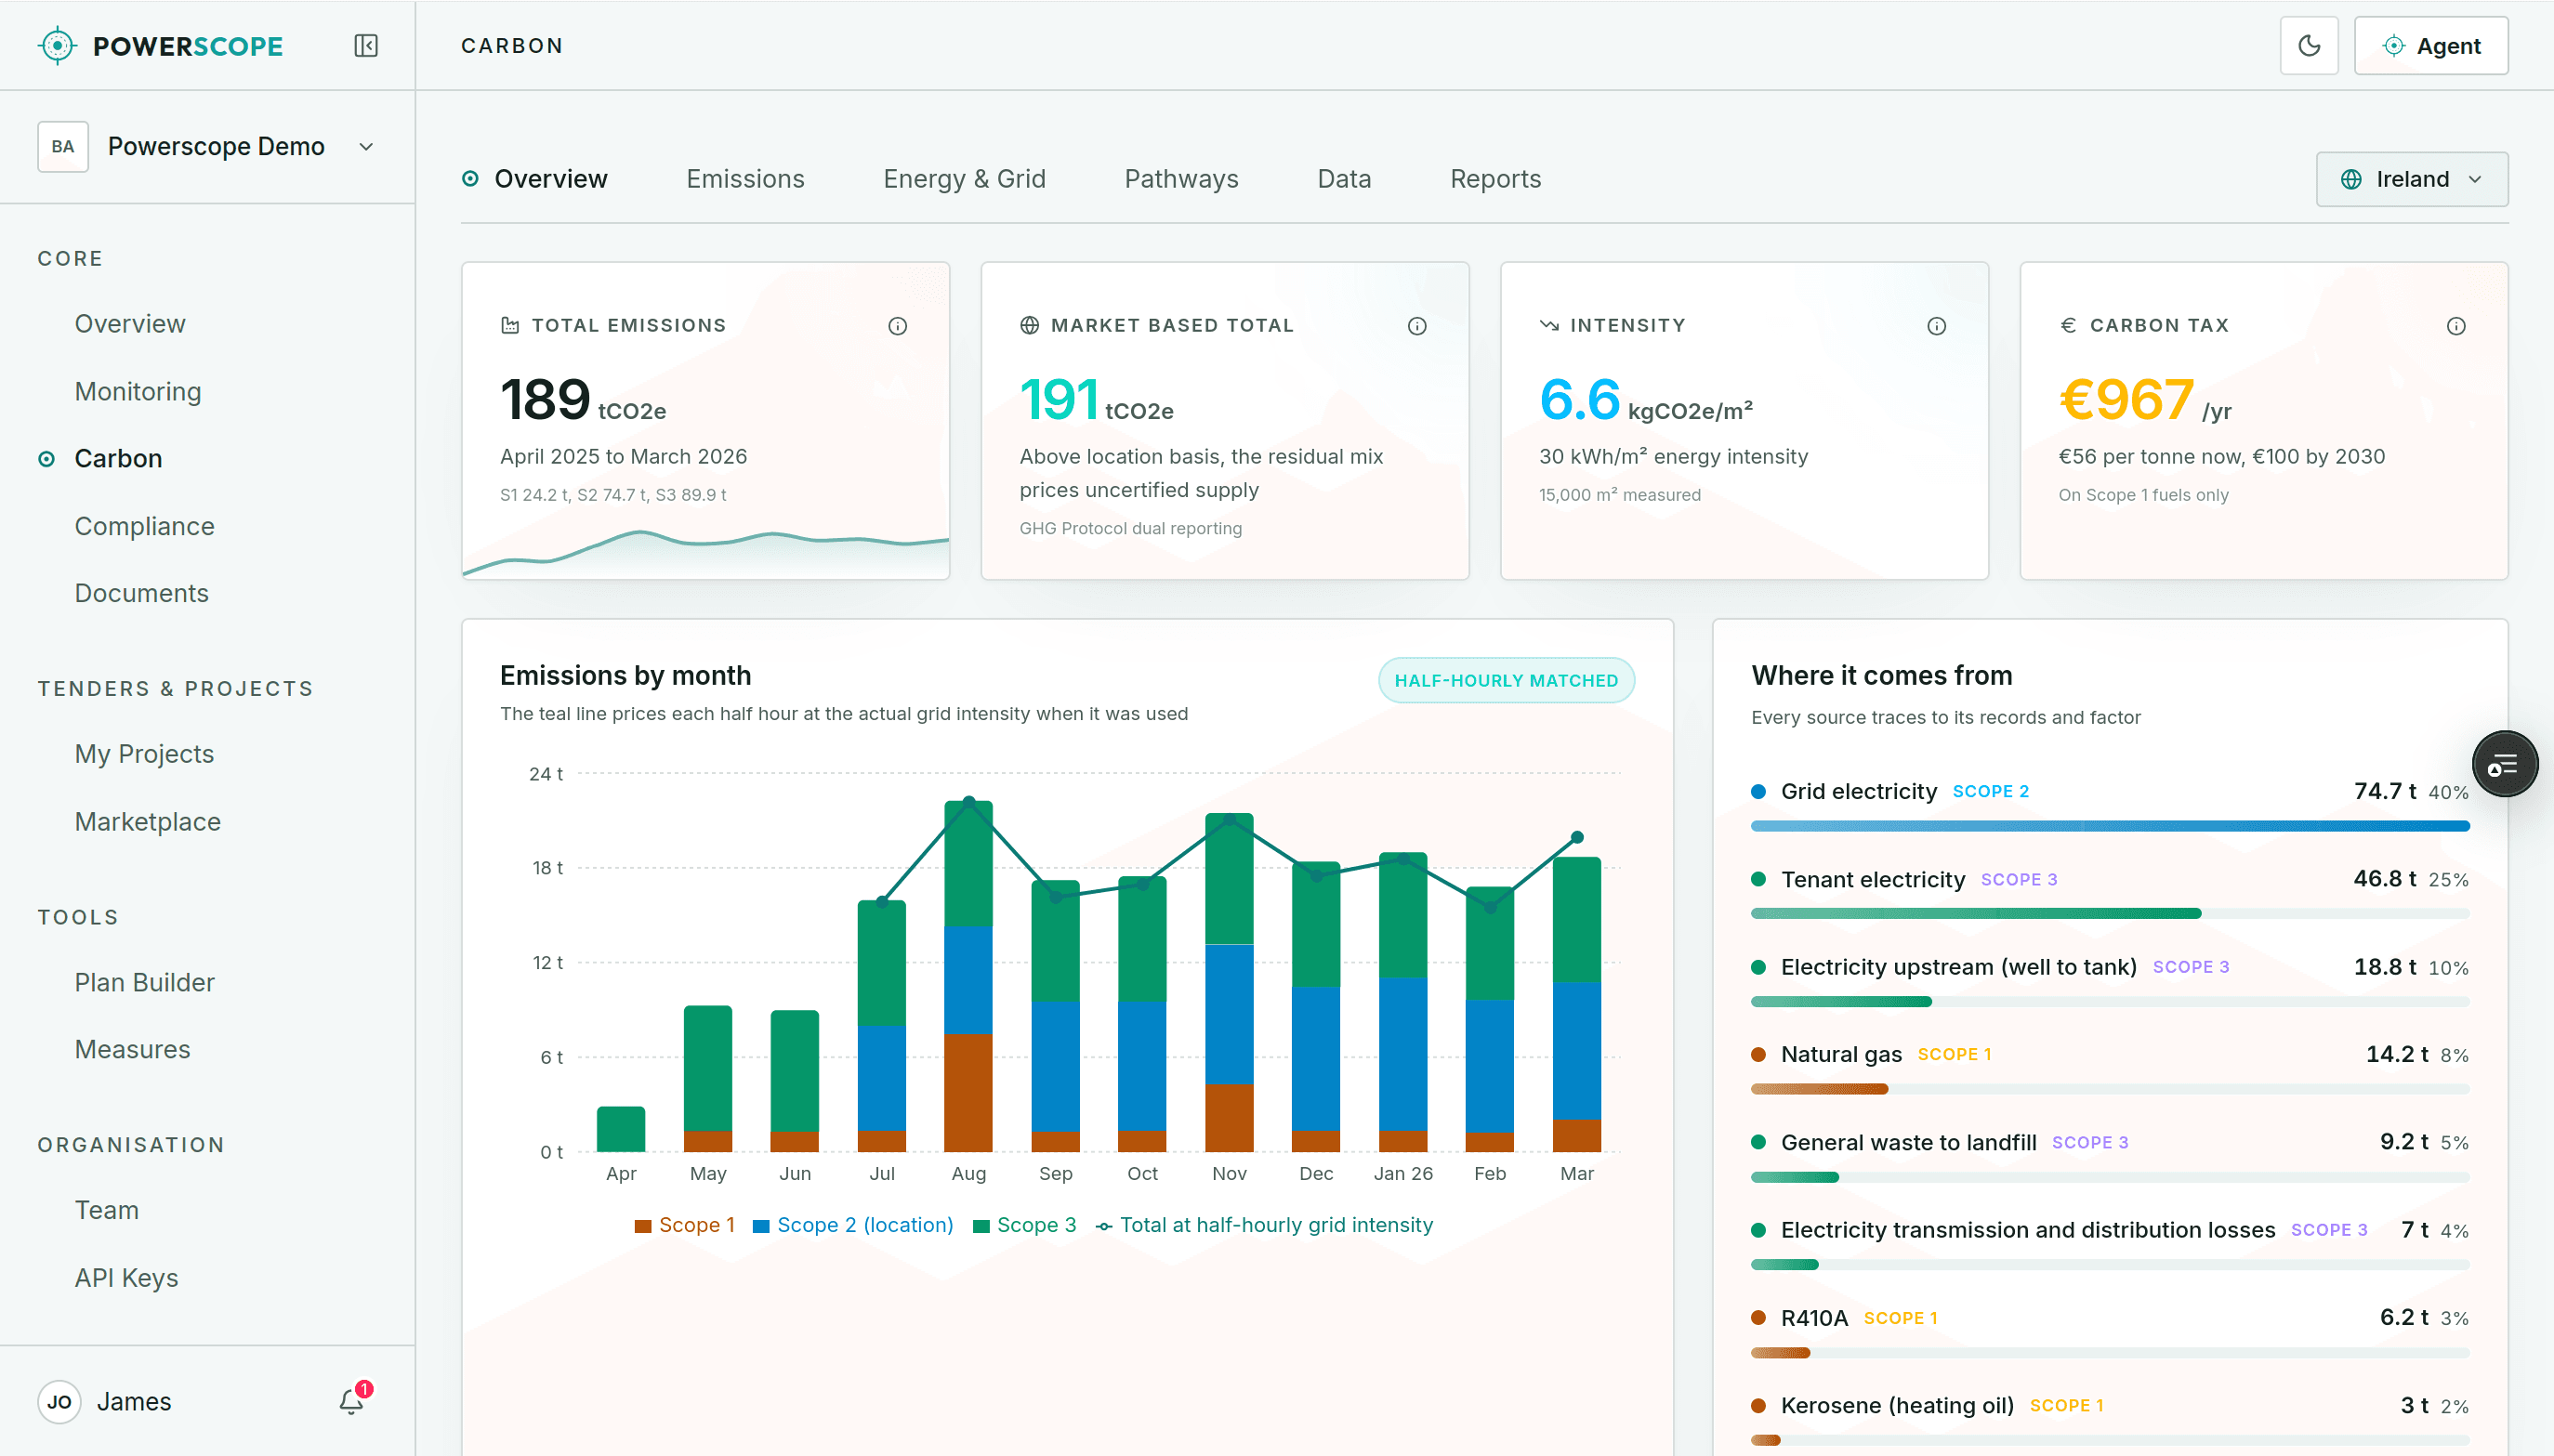
Task: Click the Intensity info icon
Action: [1936, 326]
